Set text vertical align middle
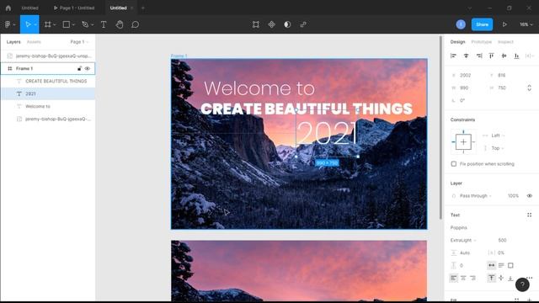The image size is (539, 303). tap(501, 278)
